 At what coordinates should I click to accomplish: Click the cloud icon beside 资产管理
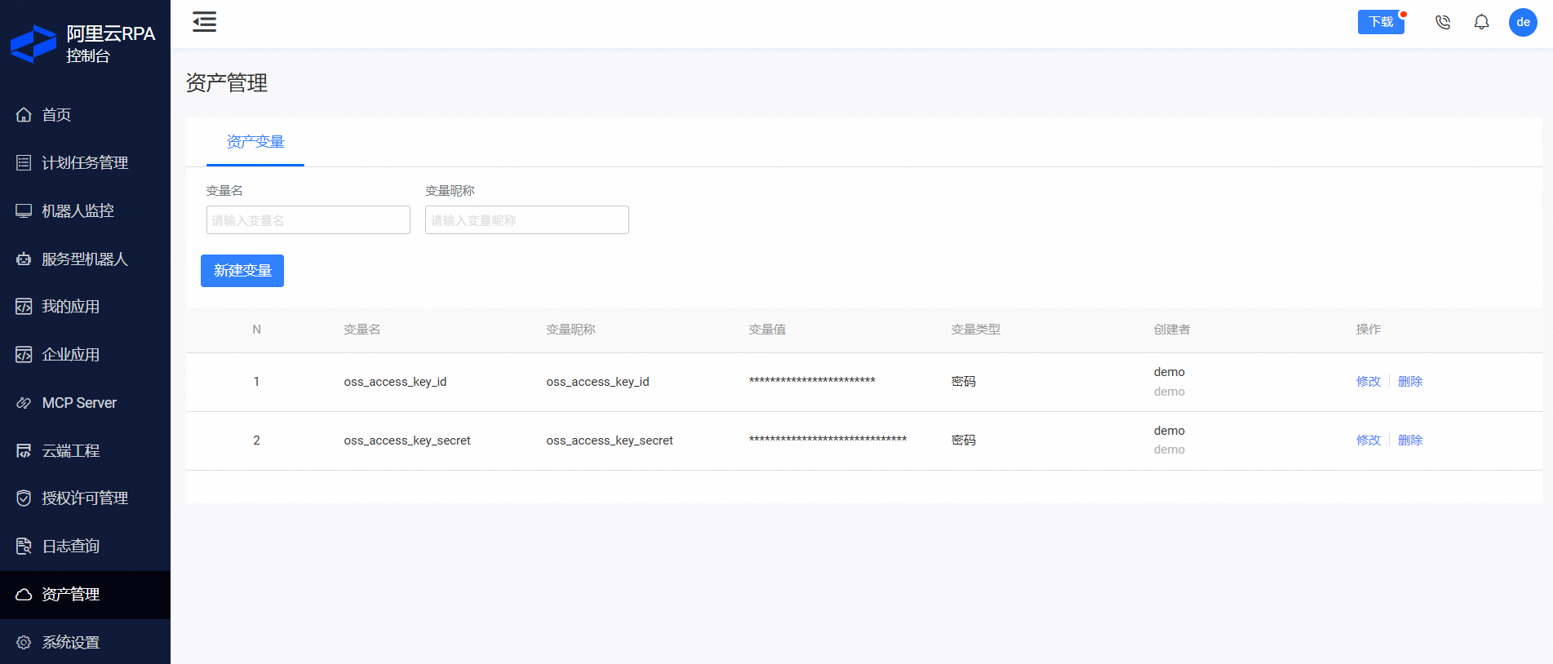[24, 595]
